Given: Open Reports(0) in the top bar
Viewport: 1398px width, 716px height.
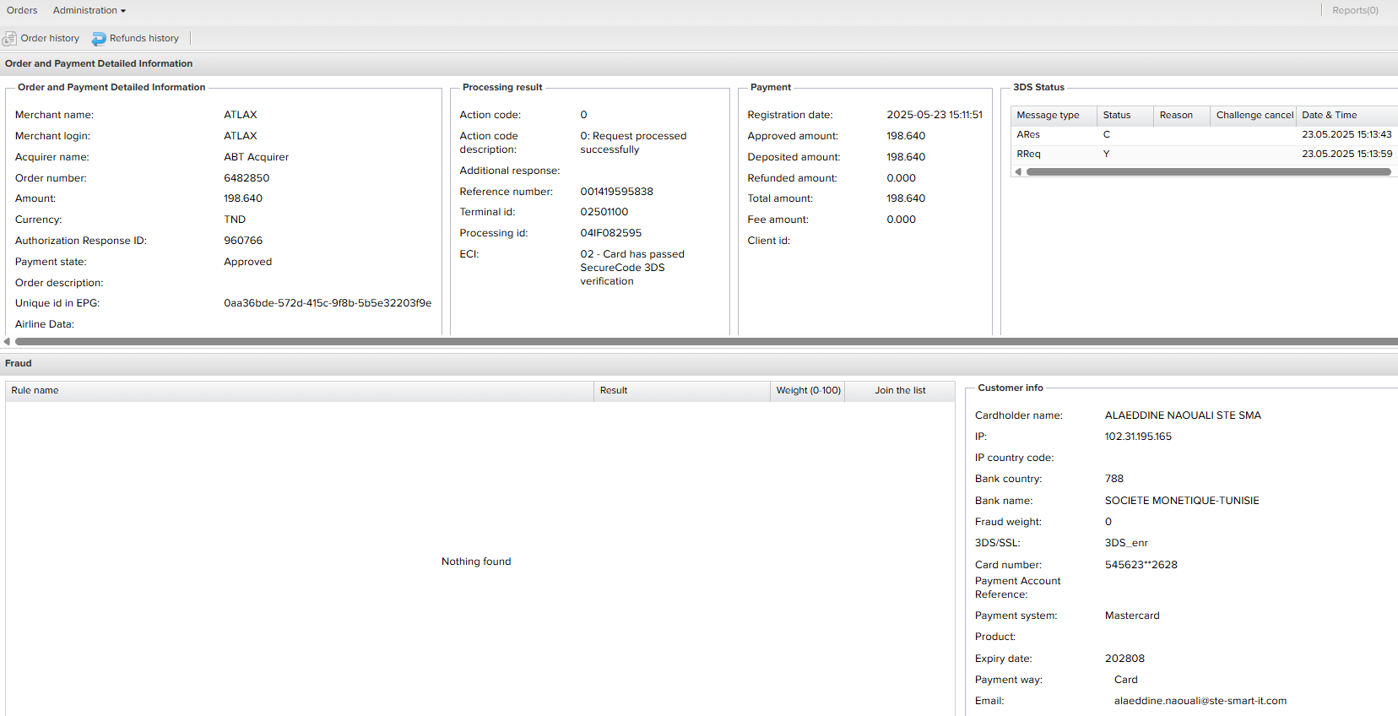Looking at the screenshot, I should pyautogui.click(x=1354, y=11).
